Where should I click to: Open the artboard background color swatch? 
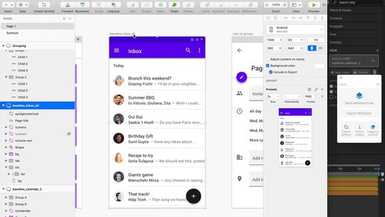319,66
